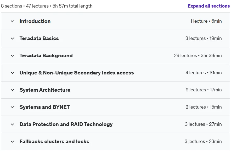Screen dimensions: 231x151
Task: Select the Teradata Basics section title
Action: 39,39
